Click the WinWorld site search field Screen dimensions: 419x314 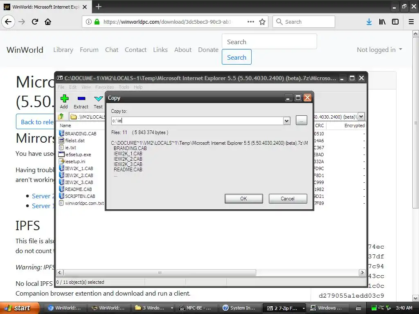269,42
